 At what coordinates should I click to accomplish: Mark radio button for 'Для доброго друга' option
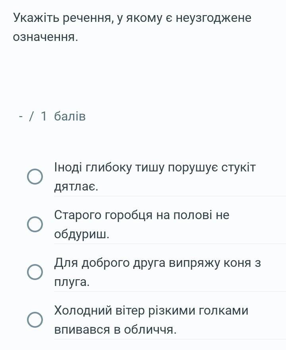pos(35,272)
